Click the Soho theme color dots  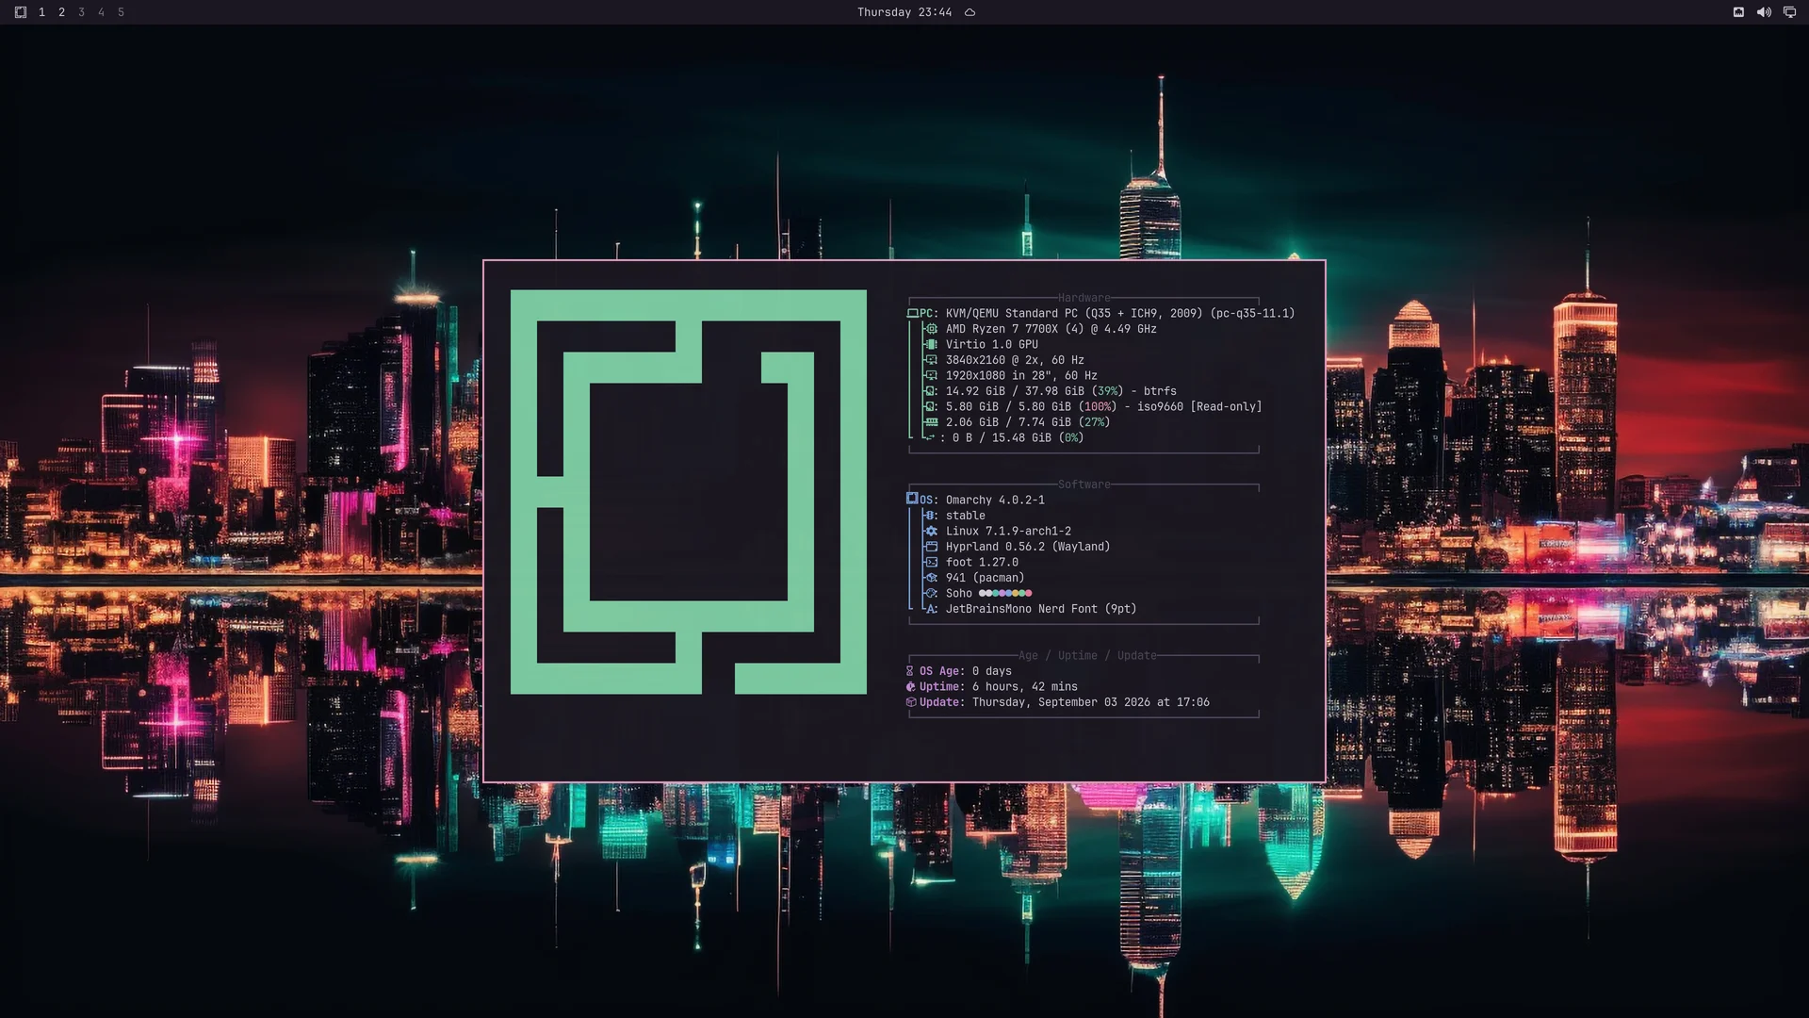[1005, 593]
